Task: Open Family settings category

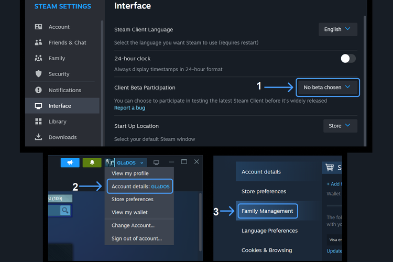Action: (62, 58)
